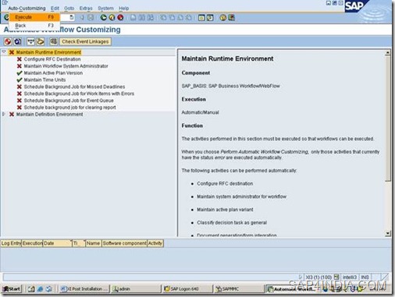Open the Help menu
Screen dimensions: 395x297
pyautogui.click(x=124, y=9)
